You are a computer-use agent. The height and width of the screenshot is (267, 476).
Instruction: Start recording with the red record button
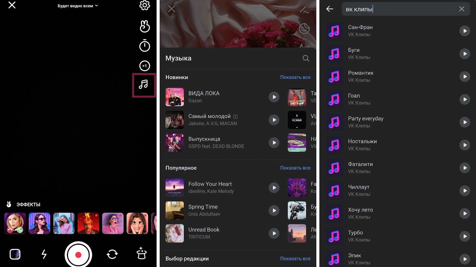coord(78,255)
